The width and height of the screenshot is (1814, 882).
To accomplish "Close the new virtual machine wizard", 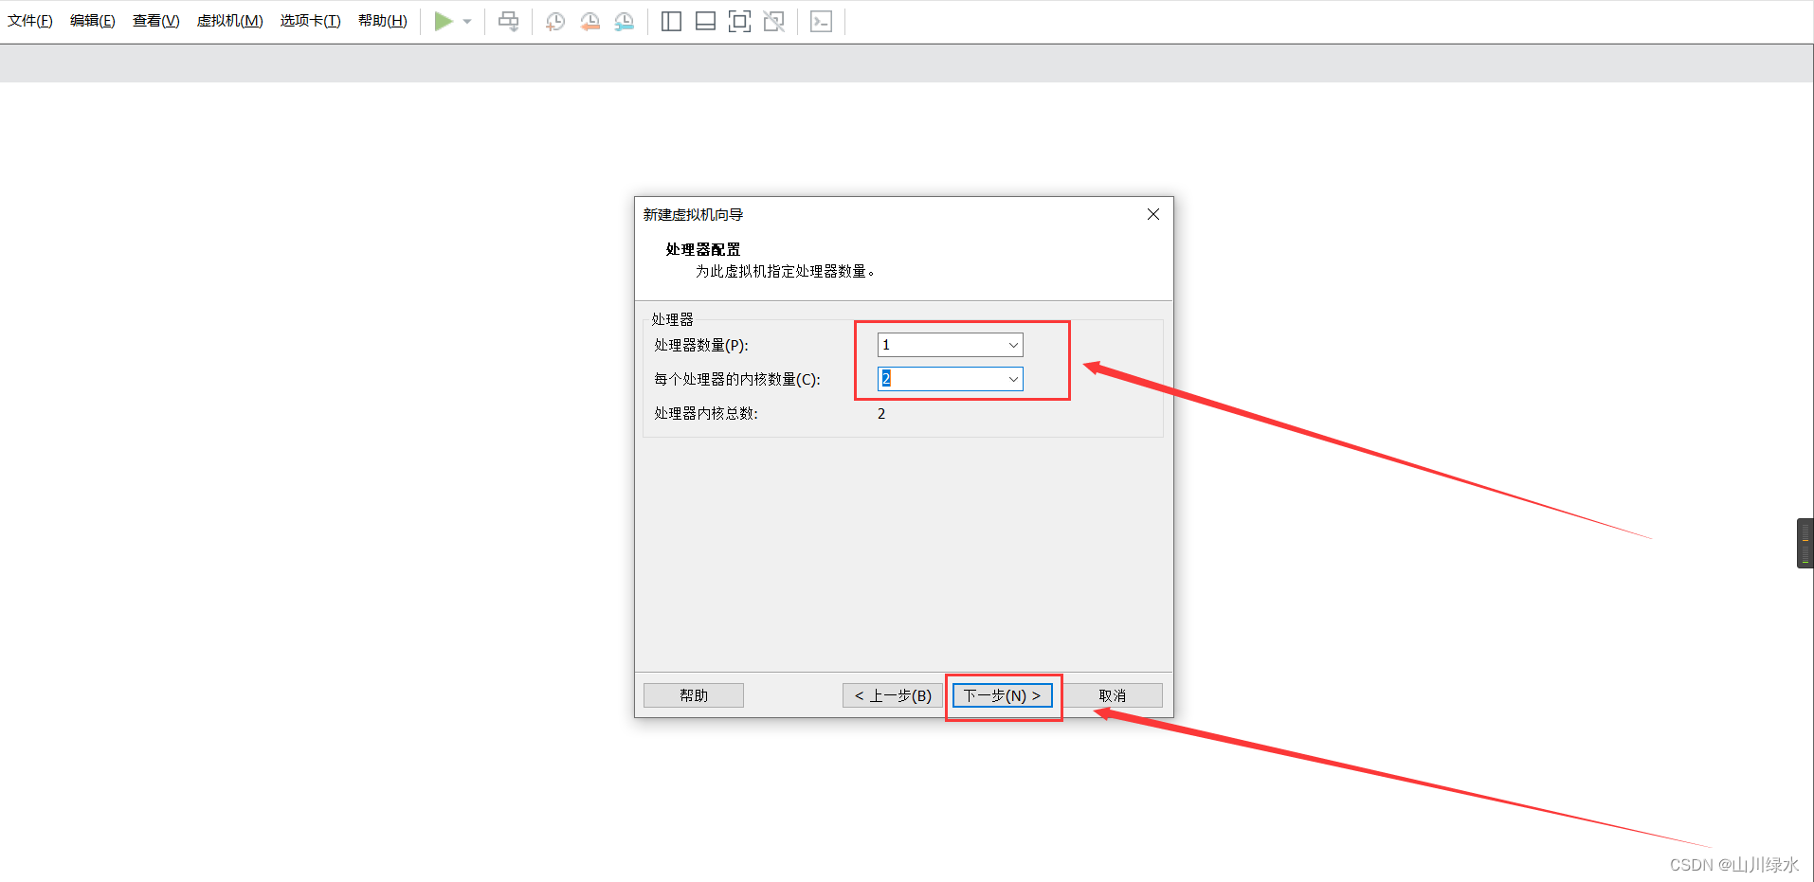I will (1152, 214).
